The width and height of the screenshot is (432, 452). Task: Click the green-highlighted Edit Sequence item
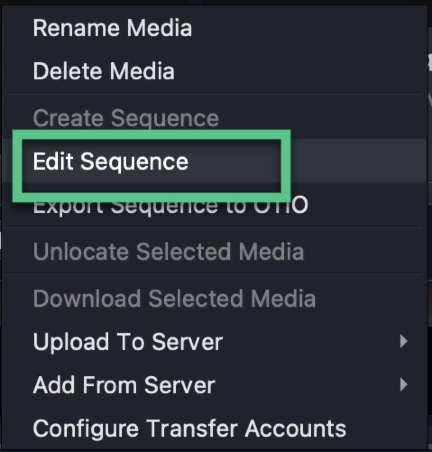coord(110,161)
